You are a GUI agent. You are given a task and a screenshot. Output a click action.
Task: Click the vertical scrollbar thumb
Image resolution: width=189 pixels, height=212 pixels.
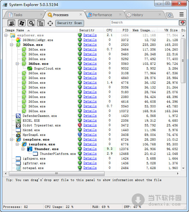[183, 61]
